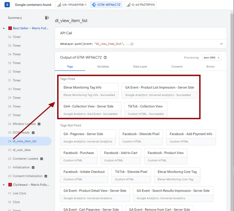Click the red Best Seller page icon
The height and width of the screenshot is (211, 234).
coord(10,28)
